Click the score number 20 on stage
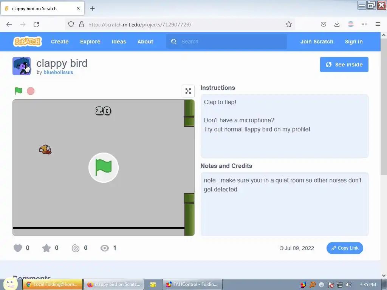The image size is (387, 290). [x=103, y=111]
